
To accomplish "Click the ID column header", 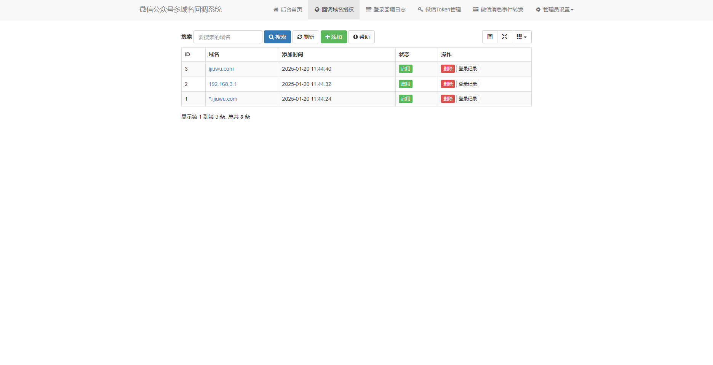I will [x=193, y=54].
